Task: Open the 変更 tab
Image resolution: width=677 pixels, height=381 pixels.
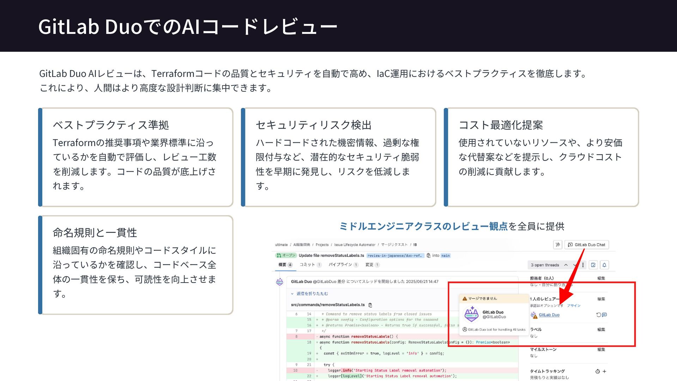Action: (369, 265)
